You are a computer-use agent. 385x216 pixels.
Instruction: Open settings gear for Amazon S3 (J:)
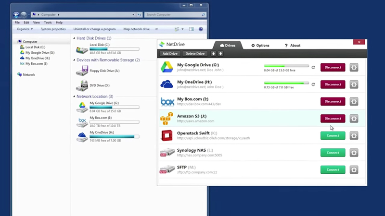(354, 119)
